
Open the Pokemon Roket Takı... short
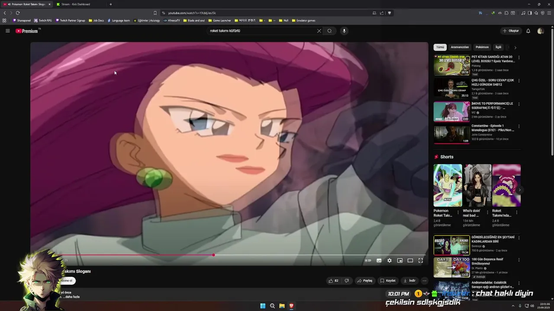point(448,185)
